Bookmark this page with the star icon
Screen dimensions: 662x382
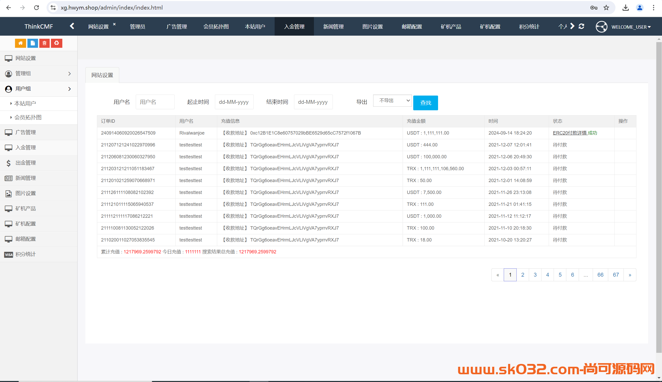pos(606,7)
